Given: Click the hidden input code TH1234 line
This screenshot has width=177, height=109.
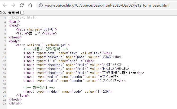Looking at the screenshot, I should click(x=68, y=92).
